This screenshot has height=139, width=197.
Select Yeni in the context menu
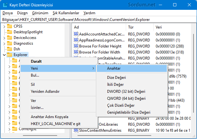[x=58, y=68]
